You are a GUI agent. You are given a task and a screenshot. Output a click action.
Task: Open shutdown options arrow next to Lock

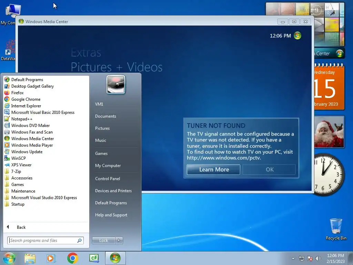(x=119, y=241)
